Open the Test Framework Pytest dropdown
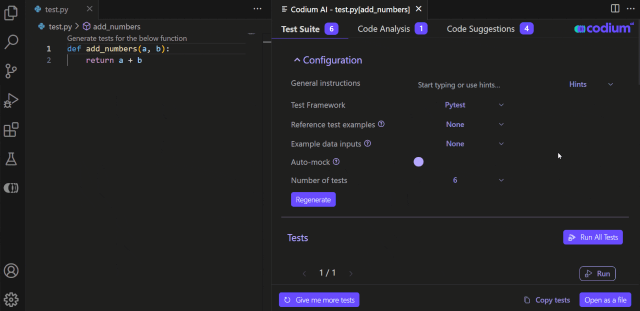The height and width of the screenshot is (311, 640). coord(474,105)
